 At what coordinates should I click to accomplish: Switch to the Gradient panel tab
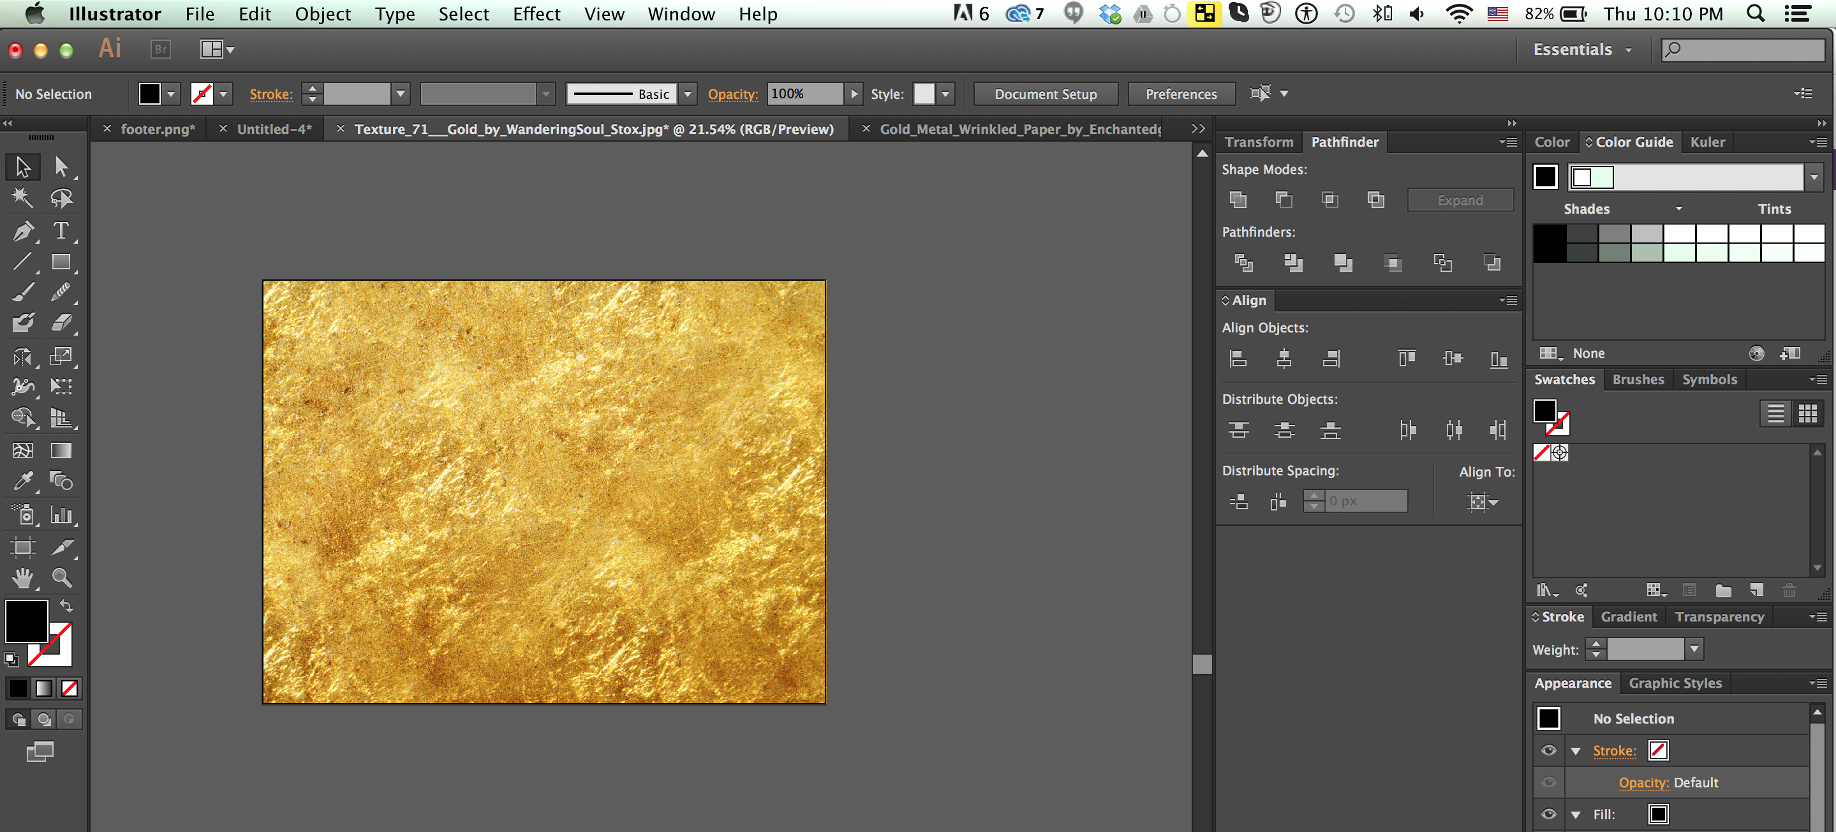[1629, 617]
